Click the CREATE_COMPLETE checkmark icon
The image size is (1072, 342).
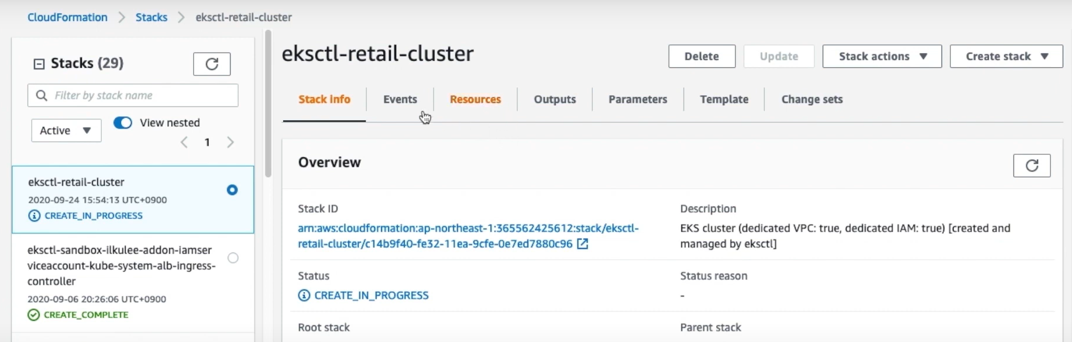(33, 315)
